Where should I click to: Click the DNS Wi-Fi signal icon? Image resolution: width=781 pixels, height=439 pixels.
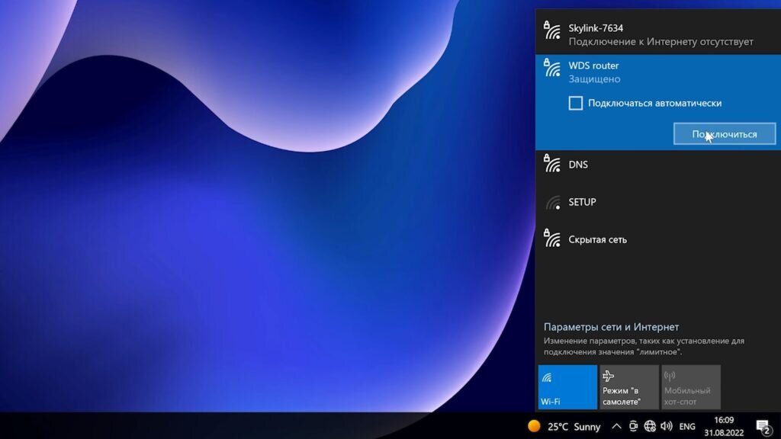point(552,164)
